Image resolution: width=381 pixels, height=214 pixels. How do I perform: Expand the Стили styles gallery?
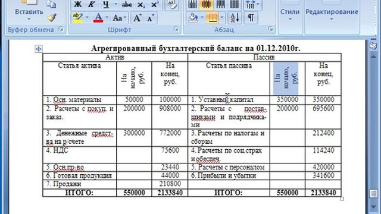pyautogui.click(x=290, y=14)
